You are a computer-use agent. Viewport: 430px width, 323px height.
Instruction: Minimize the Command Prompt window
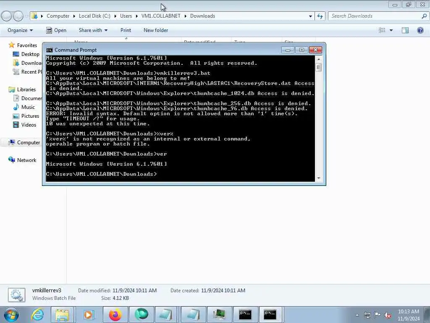click(x=288, y=50)
